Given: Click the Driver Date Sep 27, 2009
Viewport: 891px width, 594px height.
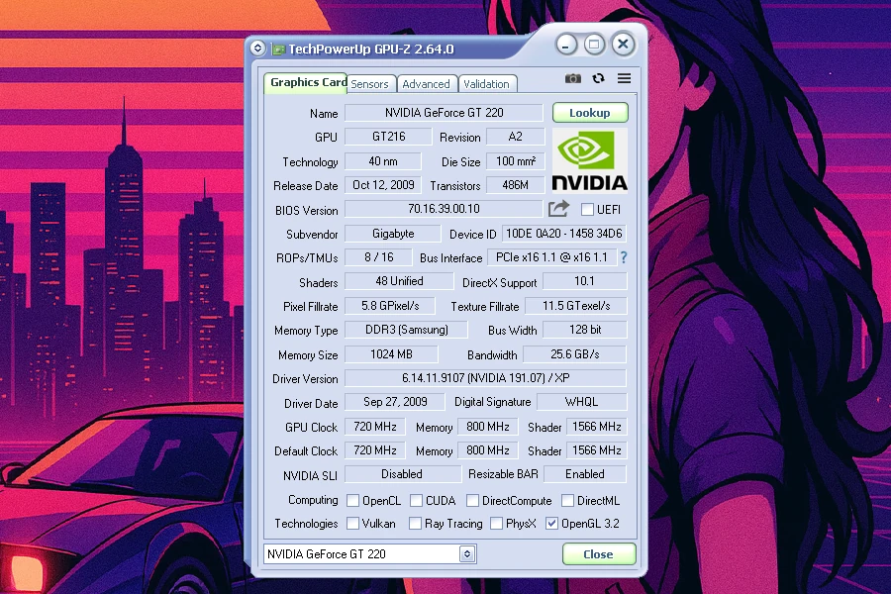Looking at the screenshot, I should point(395,402).
